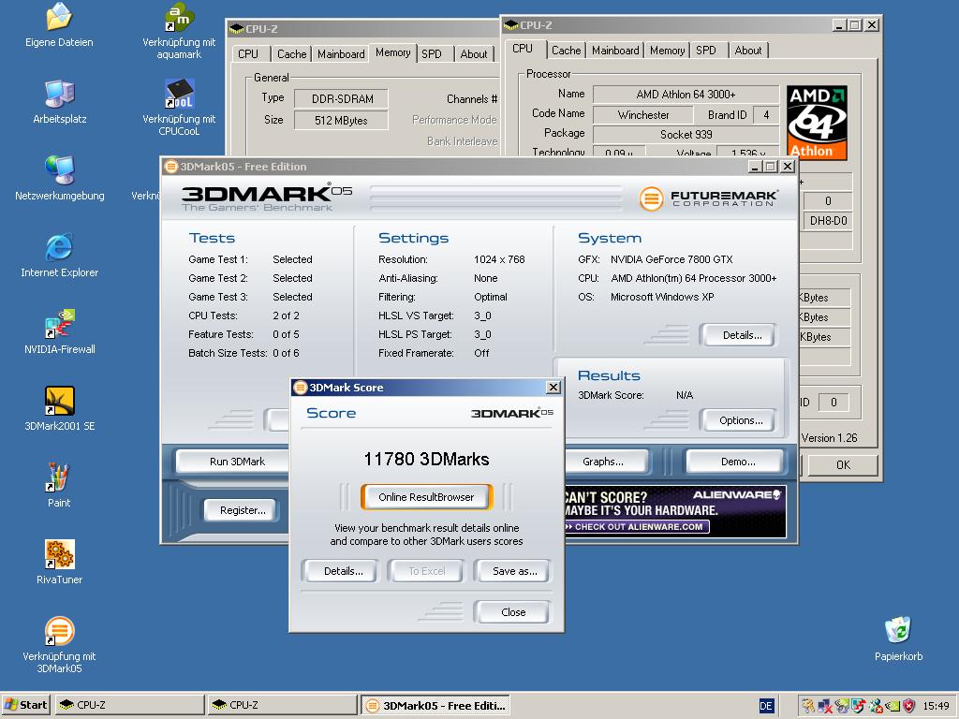Click the memory Type field DDR-SDRAM

pos(341,98)
